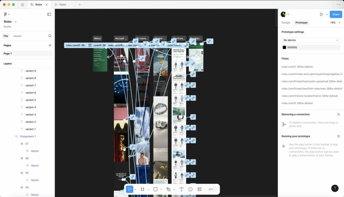Open the avatar dropdown chevron
The height and width of the screenshot is (197, 344).
pyautogui.click(x=288, y=14)
